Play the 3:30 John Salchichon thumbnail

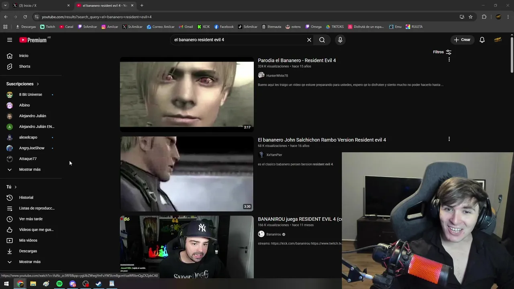[187, 174]
